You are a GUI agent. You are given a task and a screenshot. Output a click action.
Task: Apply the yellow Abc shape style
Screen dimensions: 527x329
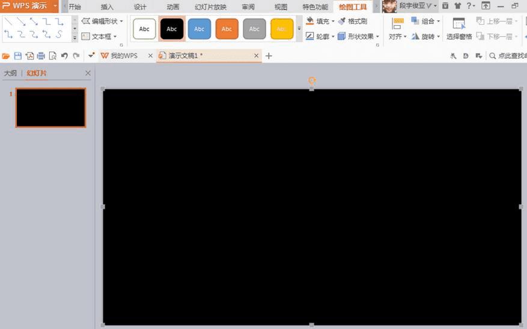click(282, 29)
